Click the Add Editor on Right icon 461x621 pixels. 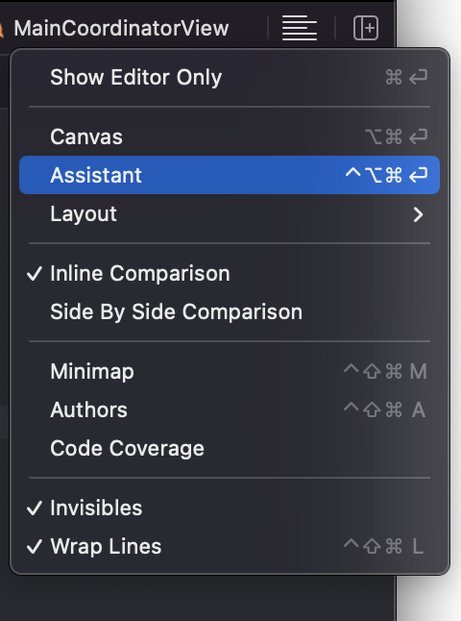point(366,28)
